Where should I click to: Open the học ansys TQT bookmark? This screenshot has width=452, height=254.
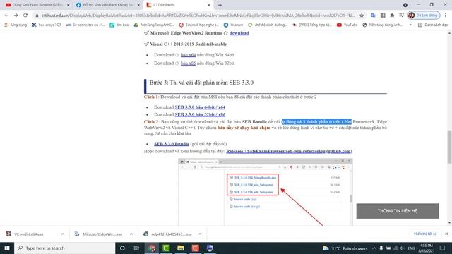pos(47,25)
